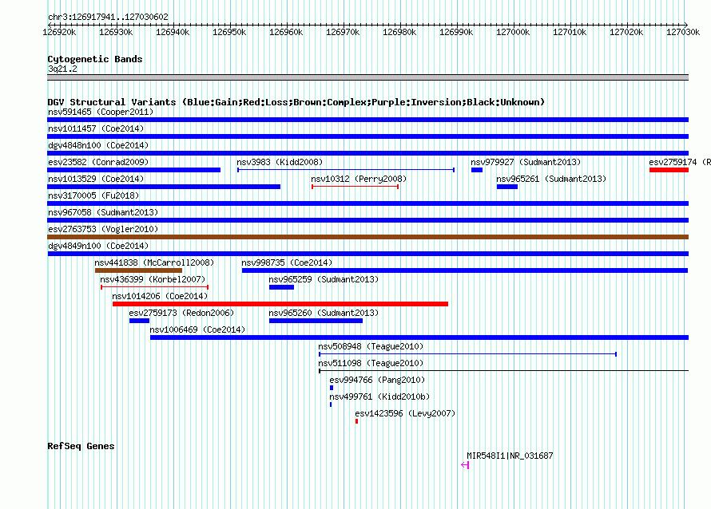The width and height of the screenshot is (711, 509).
Task: Click the brown esv2763753 complex bar
Action: (x=367, y=237)
